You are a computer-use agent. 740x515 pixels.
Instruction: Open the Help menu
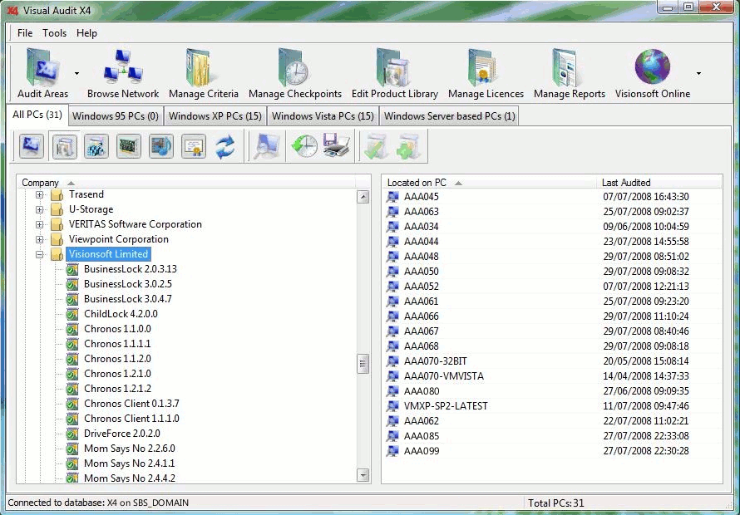(86, 33)
